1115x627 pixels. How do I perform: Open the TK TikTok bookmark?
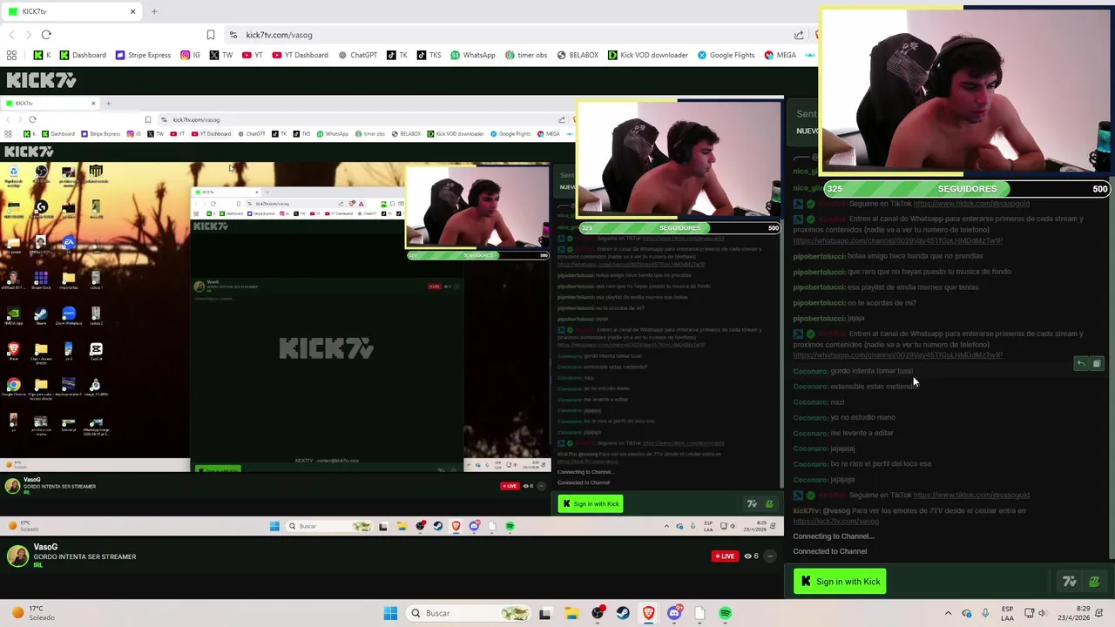[397, 55]
